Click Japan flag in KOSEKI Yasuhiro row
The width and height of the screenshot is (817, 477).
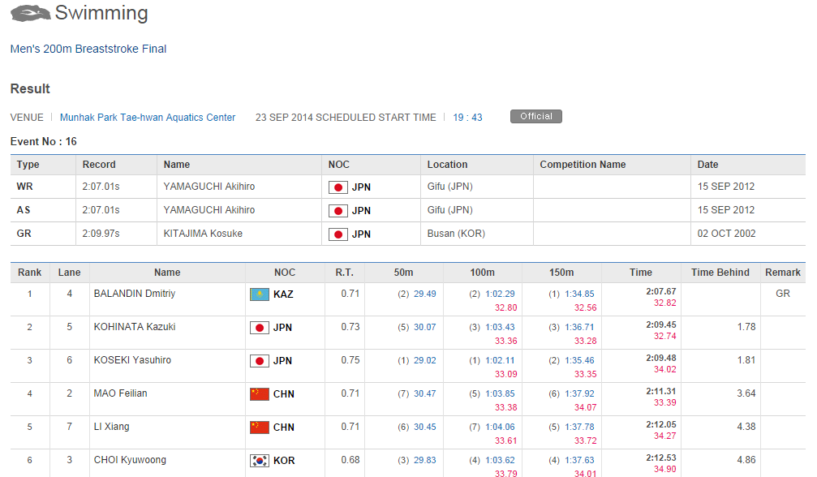tap(259, 361)
